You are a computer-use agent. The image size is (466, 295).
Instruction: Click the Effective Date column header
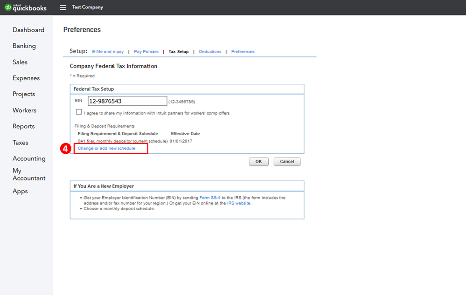[x=186, y=134]
